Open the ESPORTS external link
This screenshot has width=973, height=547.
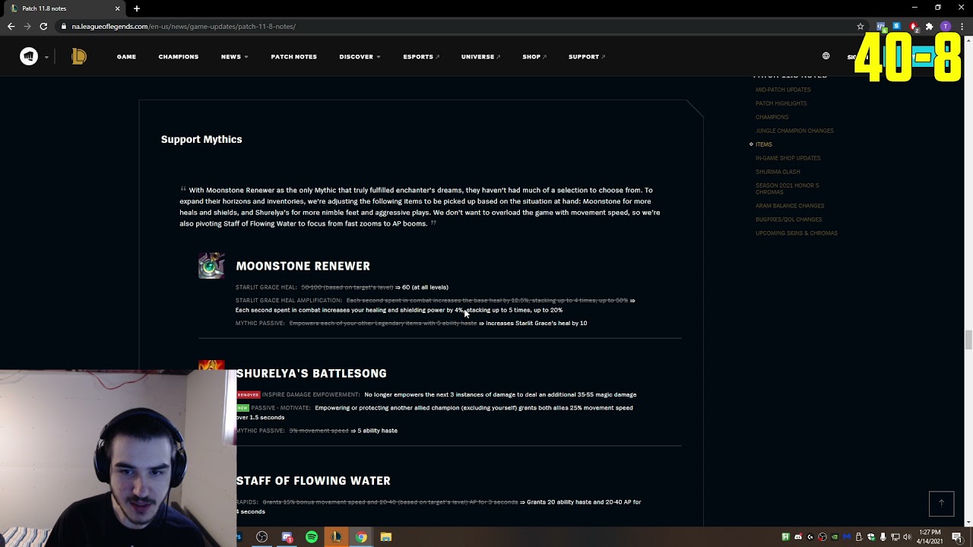(x=420, y=56)
